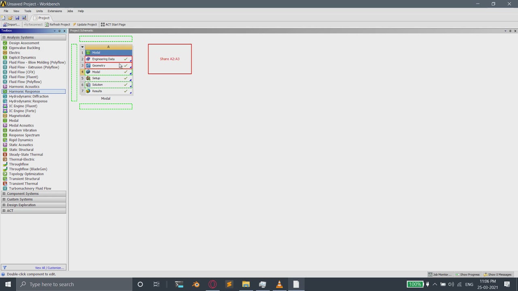Open a project using the folder icon

pos(10,18)
